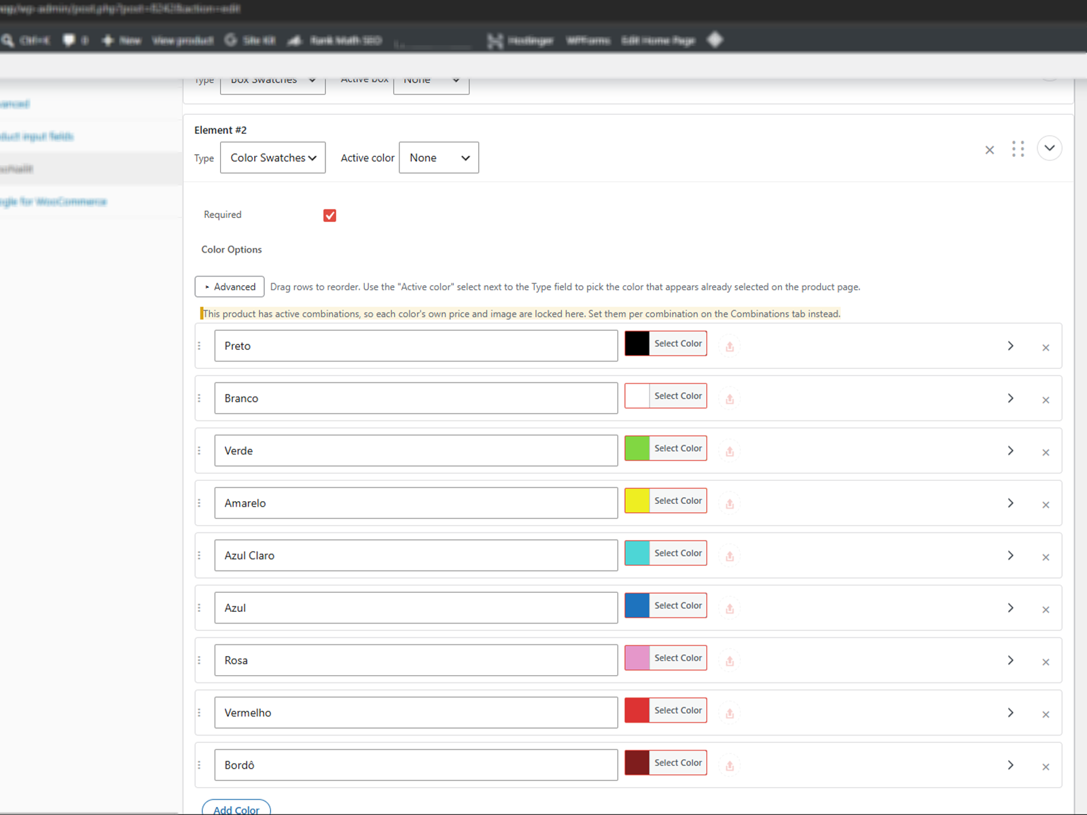Delete the Vermelho color row

(1046, 714)
